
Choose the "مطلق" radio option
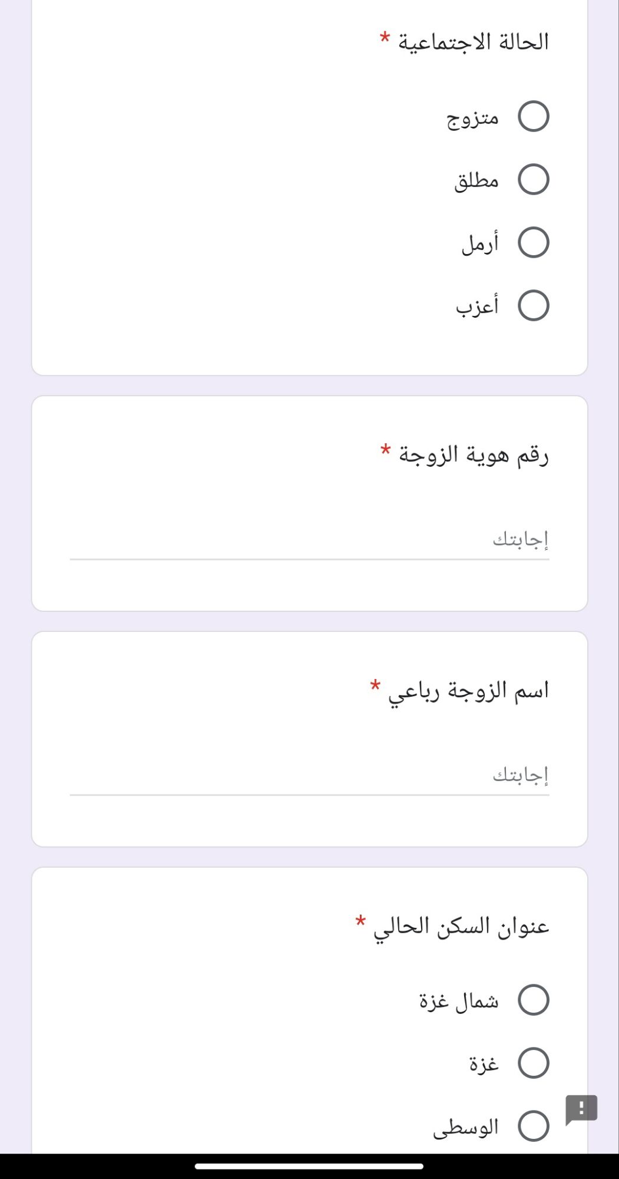533,180
